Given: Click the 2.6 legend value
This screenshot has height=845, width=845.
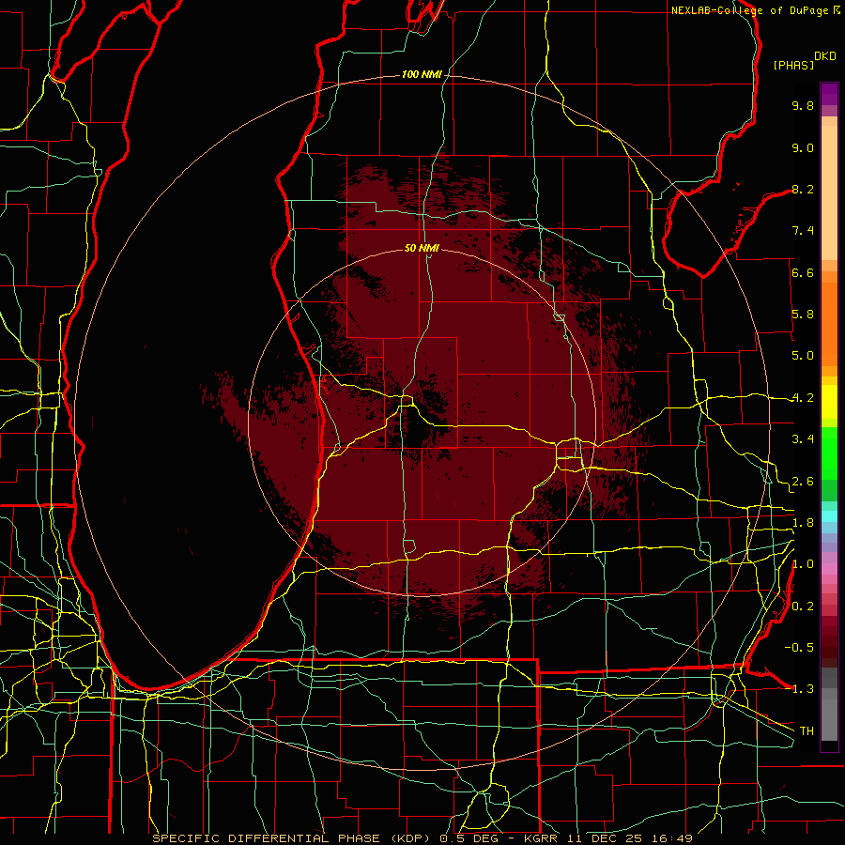Looking at the screenshot, I should point(803,482).
